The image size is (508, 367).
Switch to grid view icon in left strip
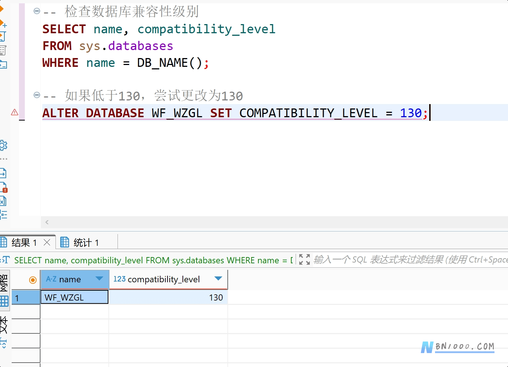(x=4, y=301)
